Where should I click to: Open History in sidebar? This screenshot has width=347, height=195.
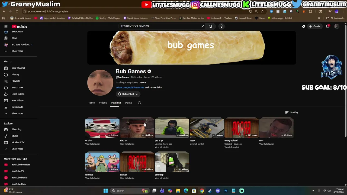click(x=15, y=74)
